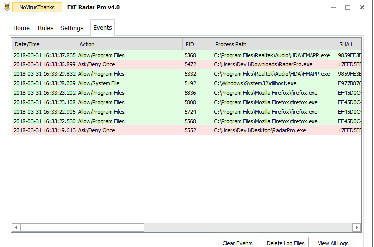Click SHA1 cell of the Downloads\RadarPro.exe row

pyautogui.click(x=349, y=64)
